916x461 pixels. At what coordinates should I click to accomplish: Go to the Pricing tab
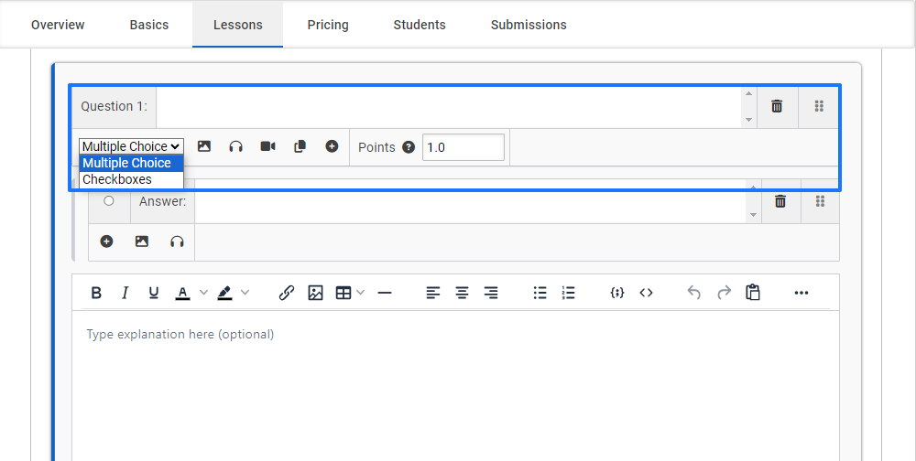328,25
